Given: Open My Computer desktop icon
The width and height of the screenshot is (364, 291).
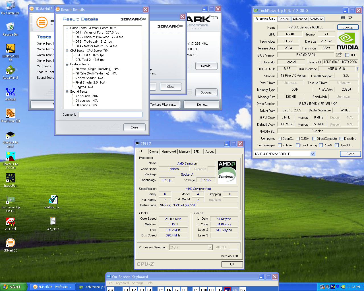Looking at the screenshot, I should point(10,8).
